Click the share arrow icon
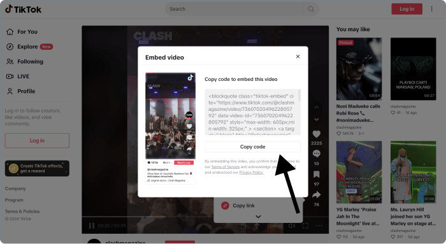 pyautogui.click(x=316, y=195)
